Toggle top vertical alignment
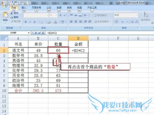Screen dimensions: 154x115 [x=71, y=15]
